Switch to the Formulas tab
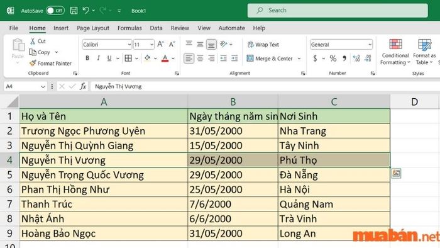 129,28
